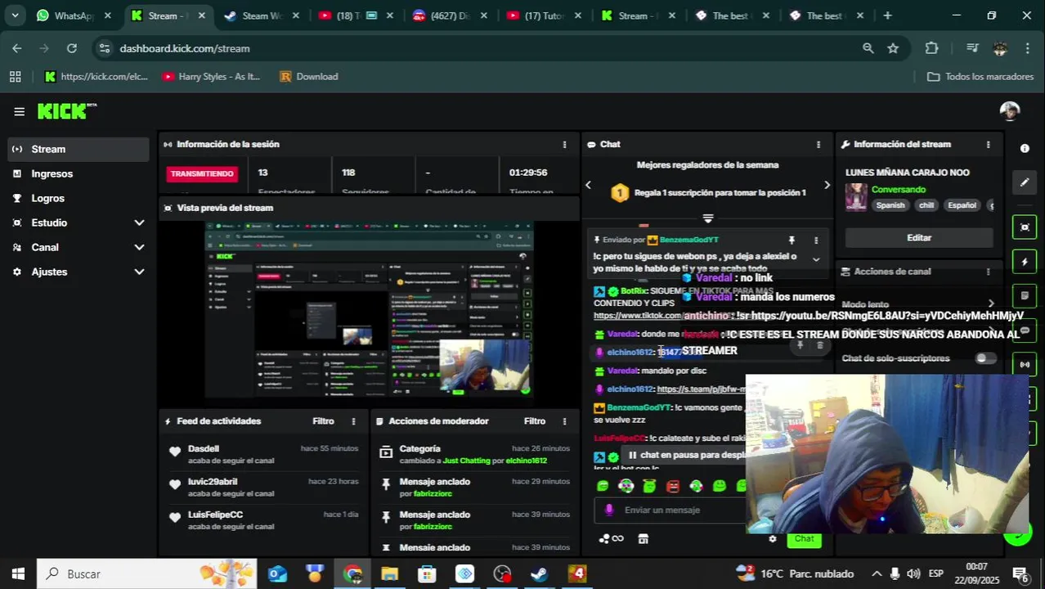Viewport: 1045px width, 589px height.
Task: Open the Chrome apps grid in bookmarks bar
Action: pyautogui.click(x=15, y=77)
